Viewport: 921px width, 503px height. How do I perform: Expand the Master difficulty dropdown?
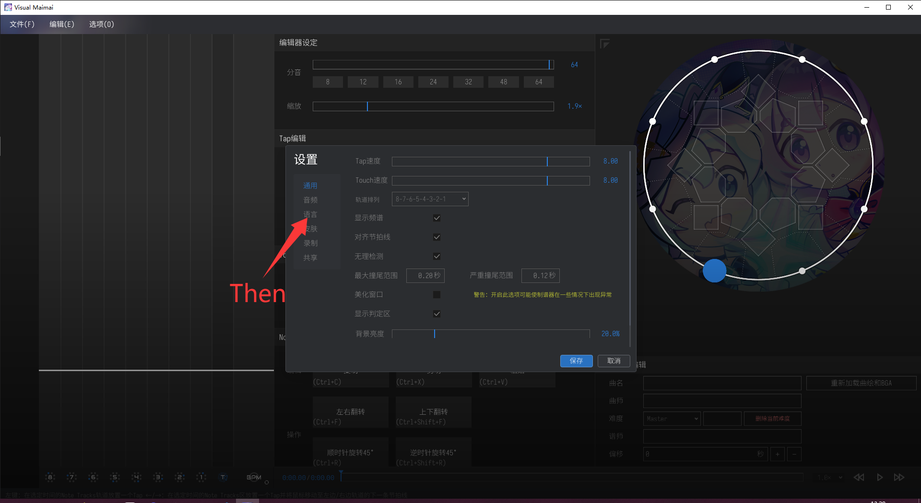click(x=672, y=419)
